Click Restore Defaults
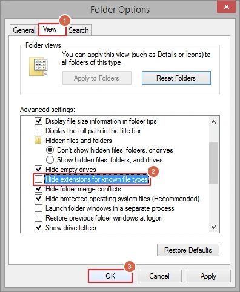 click(188, 250)
